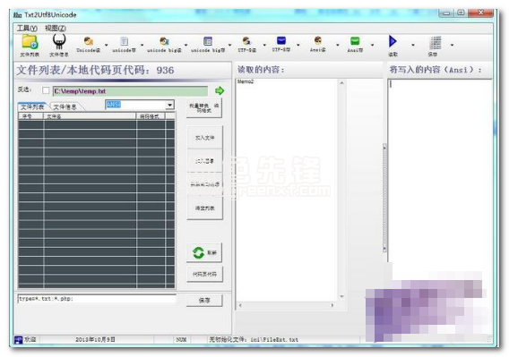Open the 工具 menu
Viewport: 509px width, 357px height.
tap(27, 29)
